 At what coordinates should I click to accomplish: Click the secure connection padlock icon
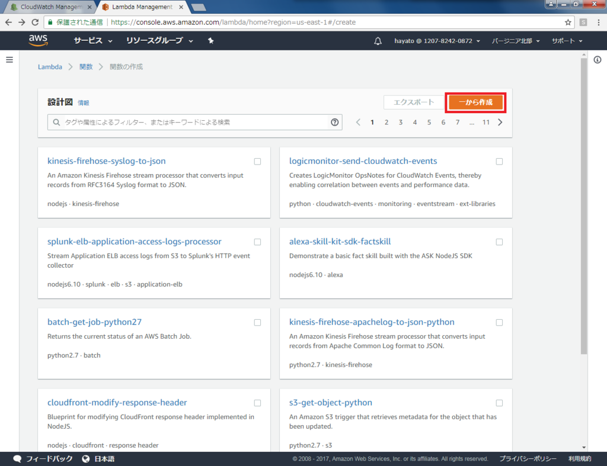[x=50, y=23]
